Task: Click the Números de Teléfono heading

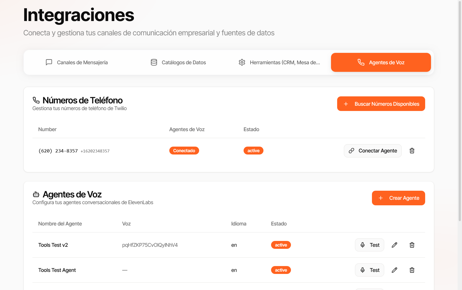Action: [x=83, y=100]
